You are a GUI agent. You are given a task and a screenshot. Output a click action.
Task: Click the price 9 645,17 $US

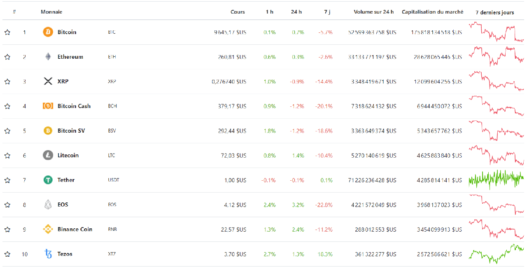(230, 32)
